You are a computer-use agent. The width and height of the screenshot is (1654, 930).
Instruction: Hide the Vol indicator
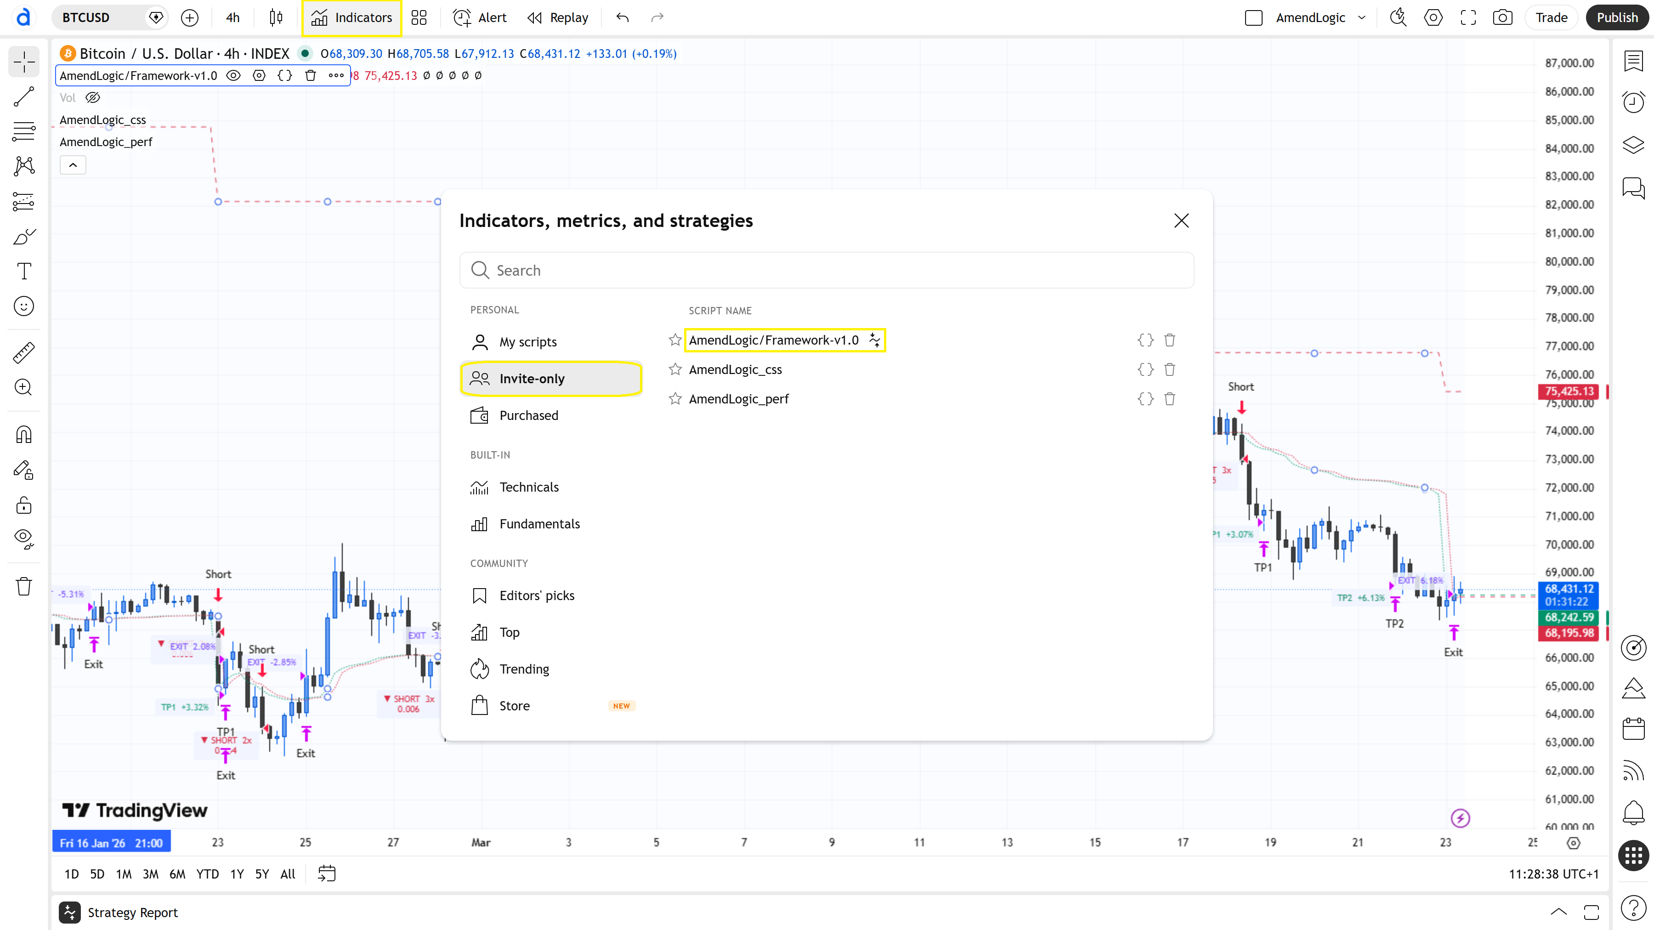click(93, 97)
